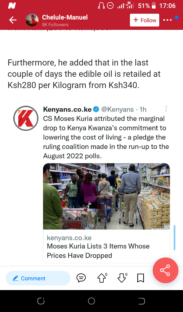
Task: Open Moses Kuria Lists 3 Items headline
Action: click(x=98, y=251)
